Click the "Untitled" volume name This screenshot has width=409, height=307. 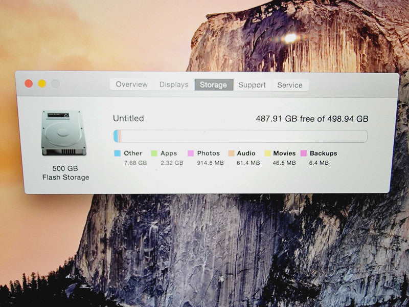(x=128, y=118)
